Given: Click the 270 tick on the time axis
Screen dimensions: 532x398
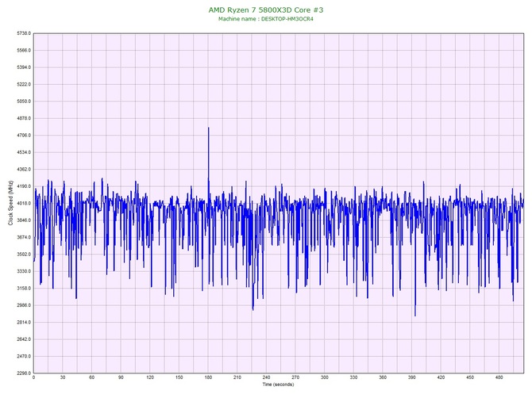Looking at the screenshot, I should click(x=295, y=377).
